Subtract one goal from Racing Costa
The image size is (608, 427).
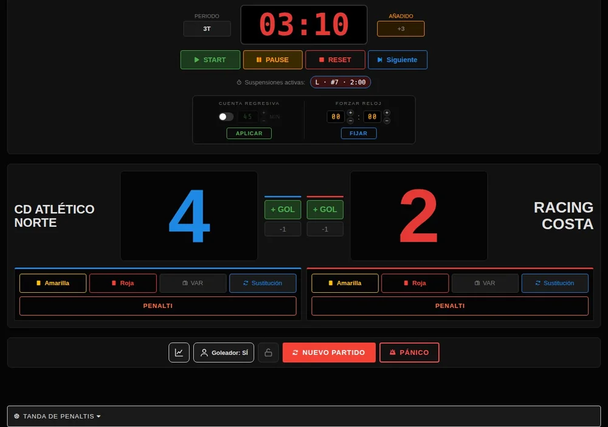[325, 229]
